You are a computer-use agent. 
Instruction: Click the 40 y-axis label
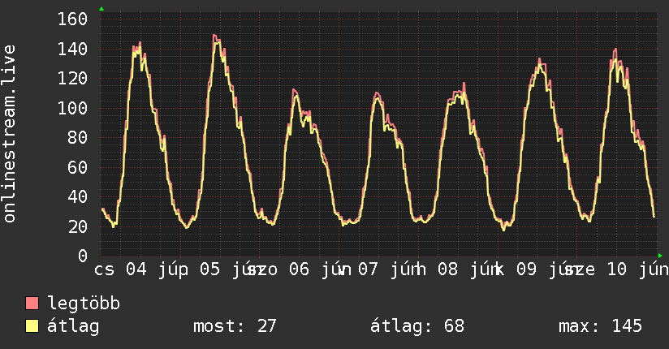coord(78,196)
